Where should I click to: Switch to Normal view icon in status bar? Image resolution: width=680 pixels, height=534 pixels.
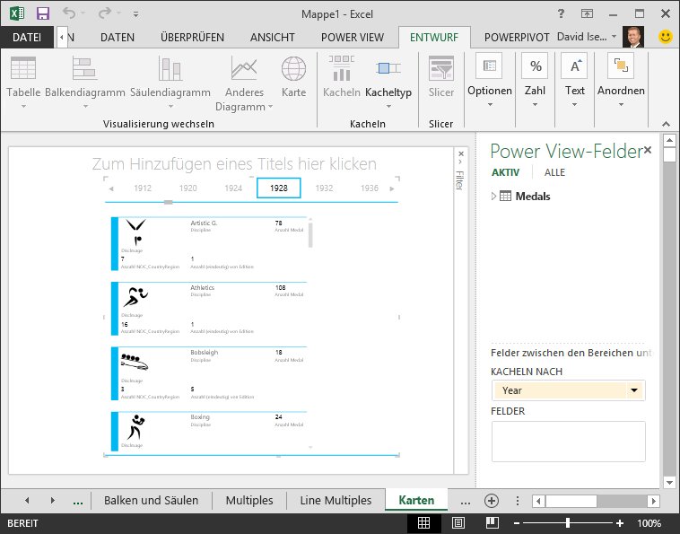[x=423, y=523]
